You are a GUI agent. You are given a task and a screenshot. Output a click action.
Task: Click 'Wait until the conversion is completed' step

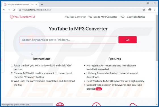[44, 83]
